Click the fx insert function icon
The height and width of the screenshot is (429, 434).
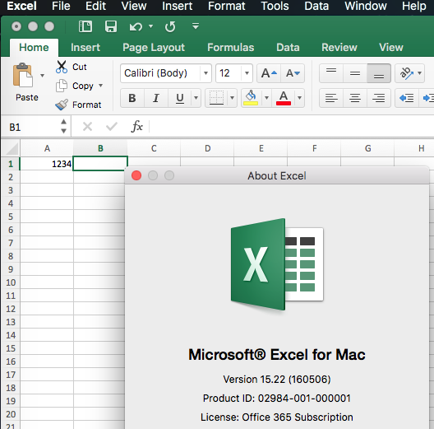pos(136,127)
